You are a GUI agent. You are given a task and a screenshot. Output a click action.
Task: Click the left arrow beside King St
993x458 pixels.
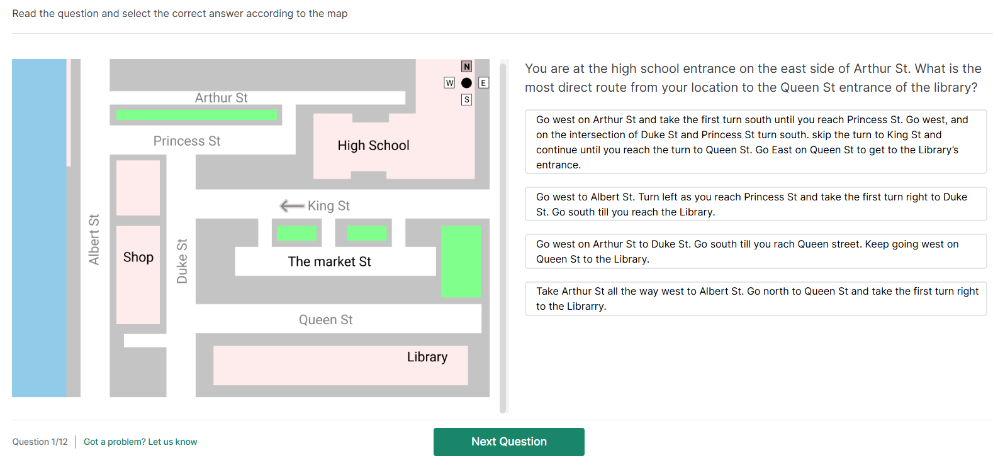coord(292,206)
